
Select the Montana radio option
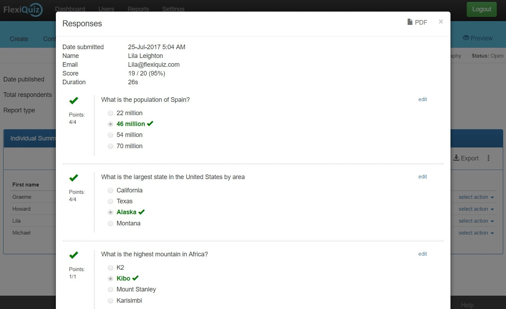[110, 223]
